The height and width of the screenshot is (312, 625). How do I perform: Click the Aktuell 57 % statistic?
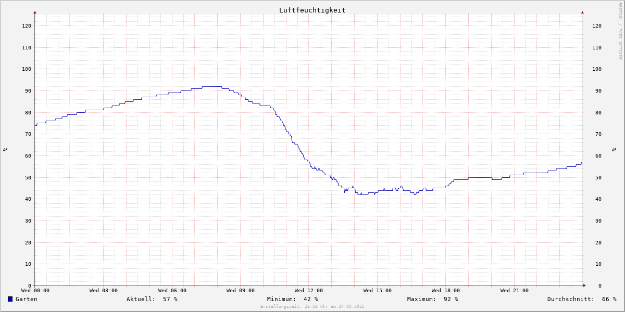(x=152, y=299)
